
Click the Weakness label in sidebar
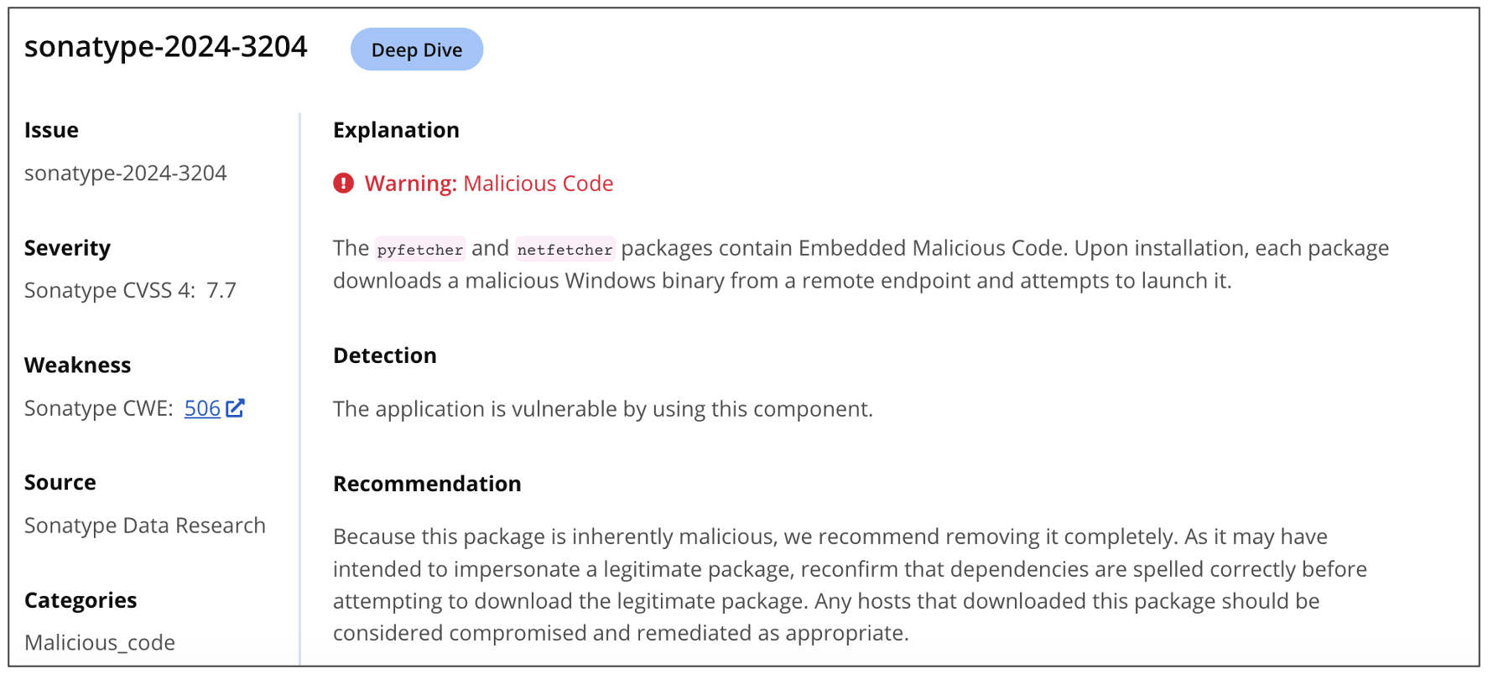point(77,366)
